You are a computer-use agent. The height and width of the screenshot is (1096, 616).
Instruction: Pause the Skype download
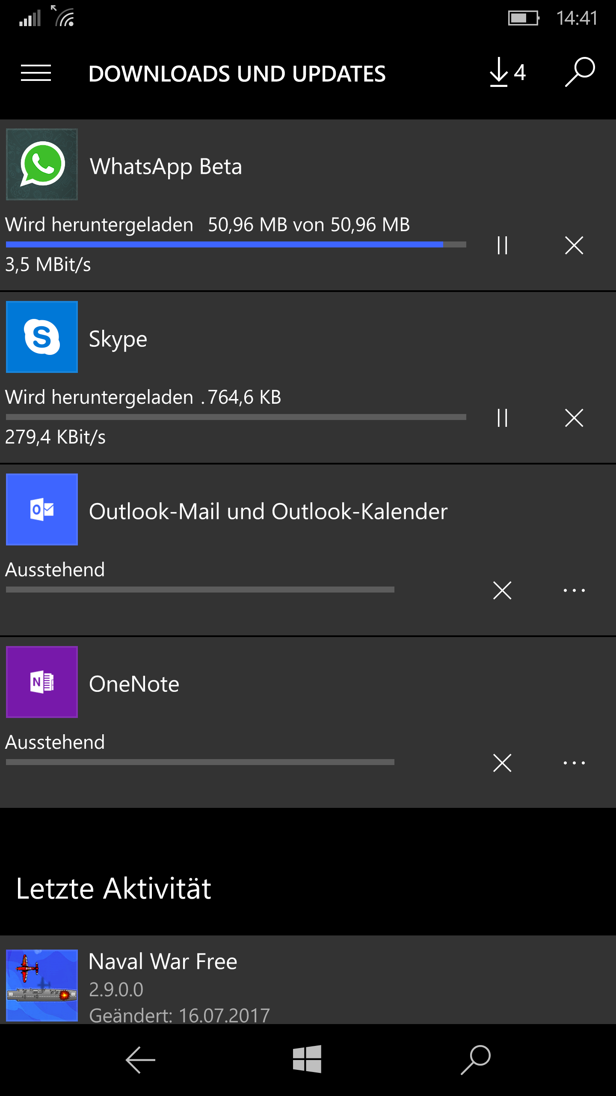[x=503, y=418]
